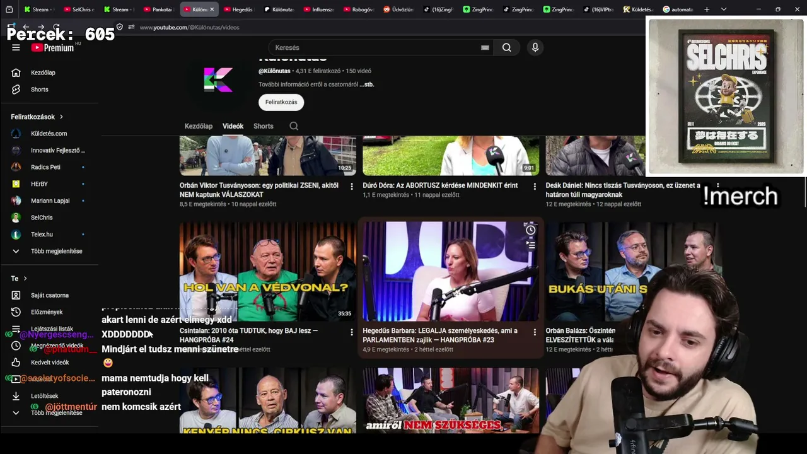Open Shorts in the left sidebar
The width and height of the screenshot is (807, 454).
pyautogui.click(x=39, y=90)
